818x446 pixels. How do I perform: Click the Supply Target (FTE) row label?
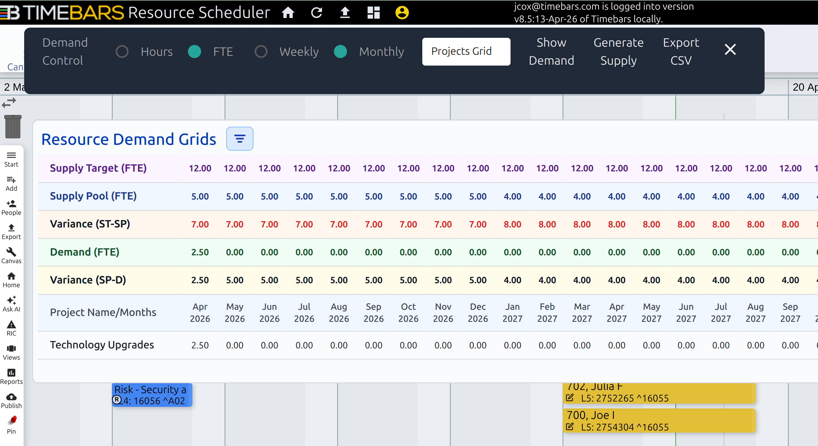(x=98, y=168)
